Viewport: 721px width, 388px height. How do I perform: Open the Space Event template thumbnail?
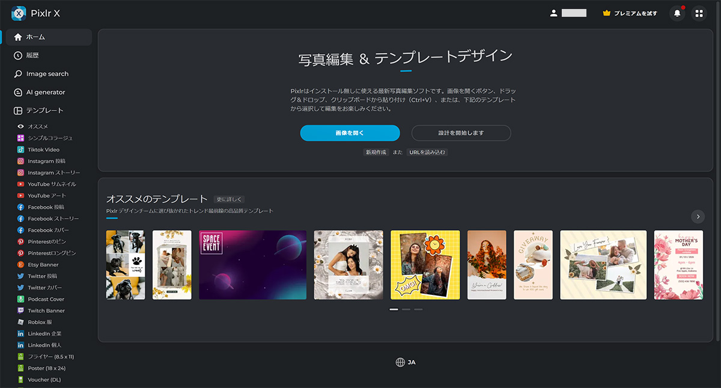[252, 265]
